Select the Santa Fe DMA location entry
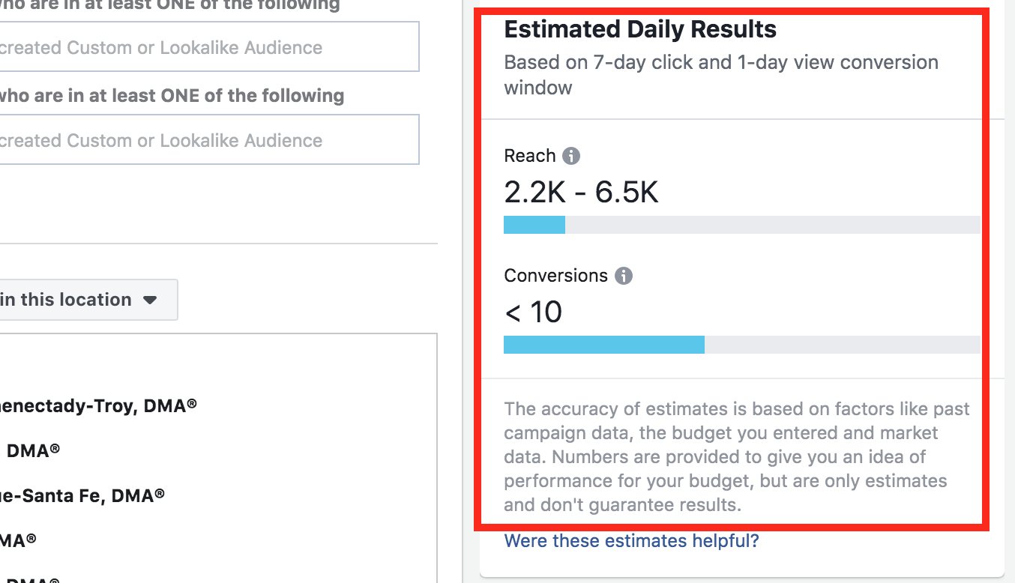The width and height of the screenshot is (1015, 583). tap(82, 495)
